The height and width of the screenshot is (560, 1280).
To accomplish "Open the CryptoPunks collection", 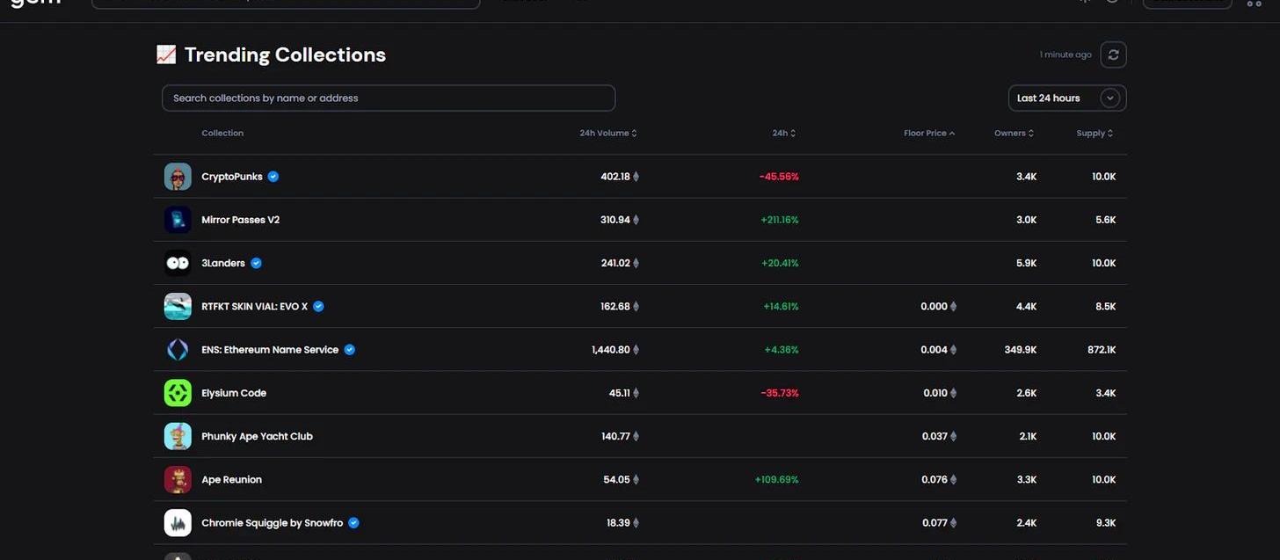I will (x=232, y=177).
